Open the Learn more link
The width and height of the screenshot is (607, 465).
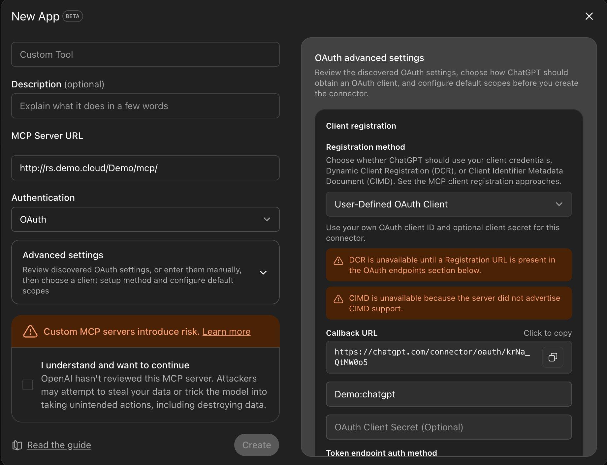(226, 331)
